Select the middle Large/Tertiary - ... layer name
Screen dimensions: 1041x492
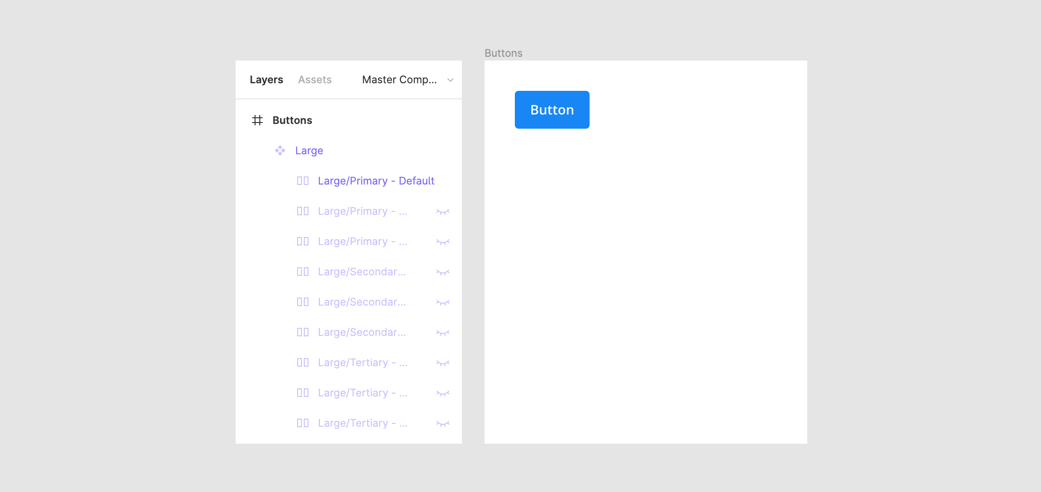click(x=362, y=393)
